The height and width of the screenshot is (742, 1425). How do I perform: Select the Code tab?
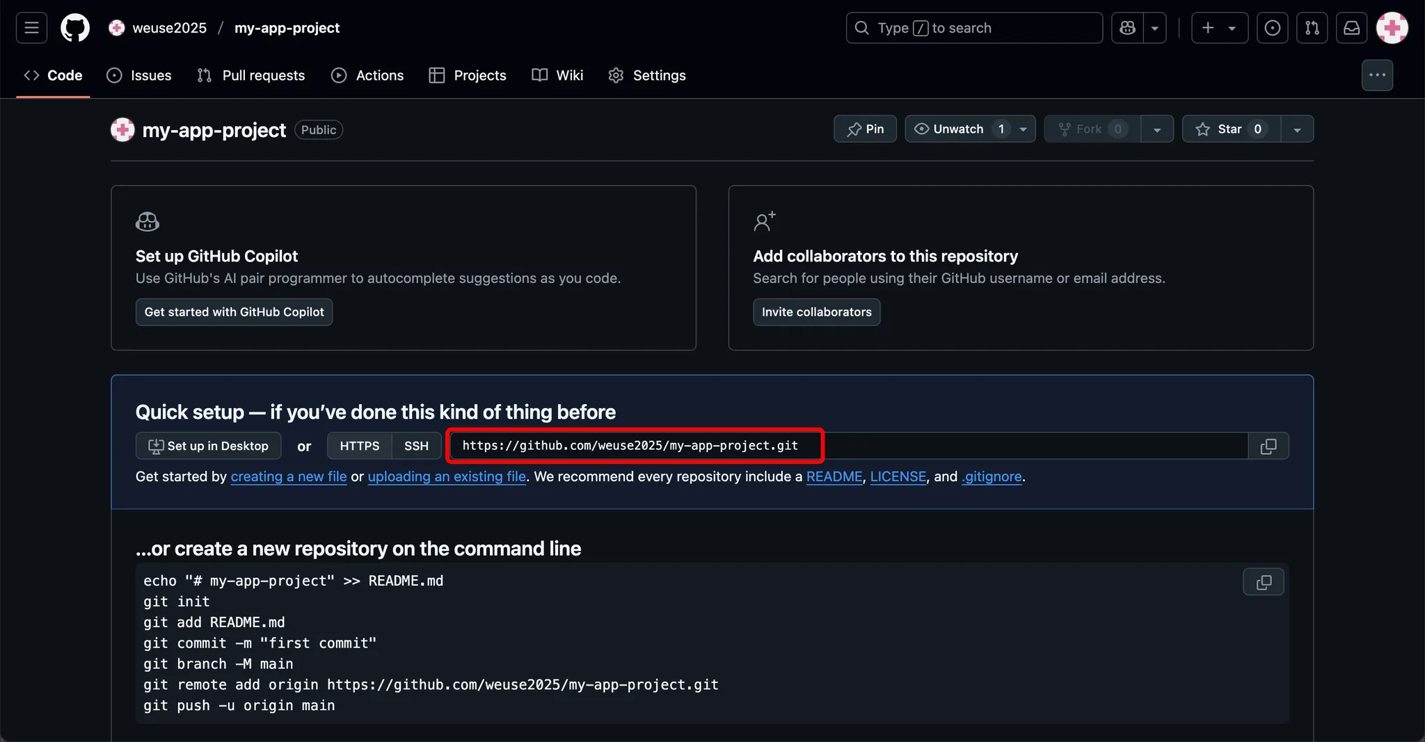pos(53,75)
